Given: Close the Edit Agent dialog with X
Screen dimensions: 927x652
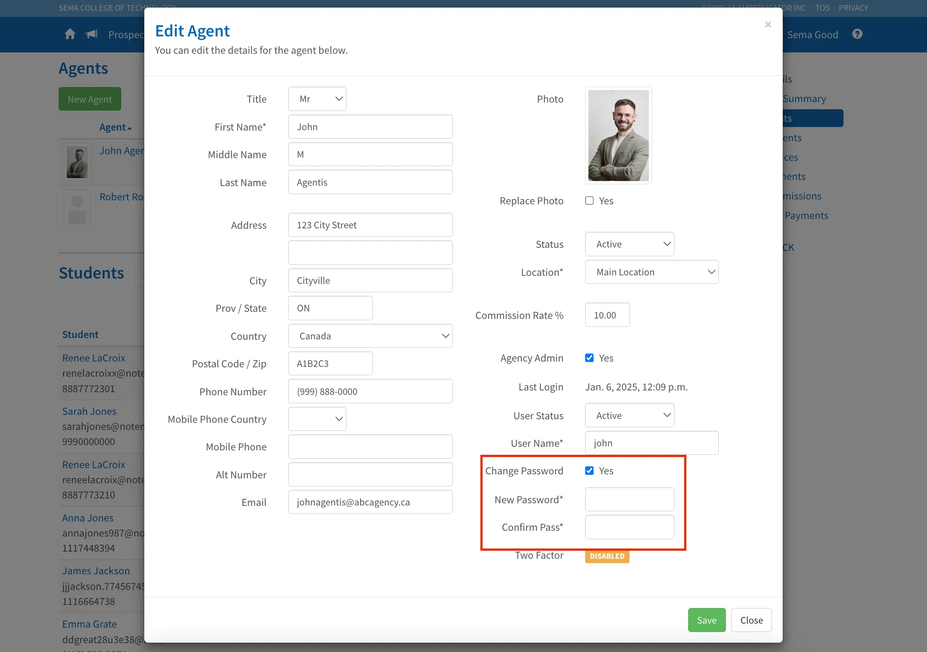Looking at the screenshot, I should click(x=768, y=24).
